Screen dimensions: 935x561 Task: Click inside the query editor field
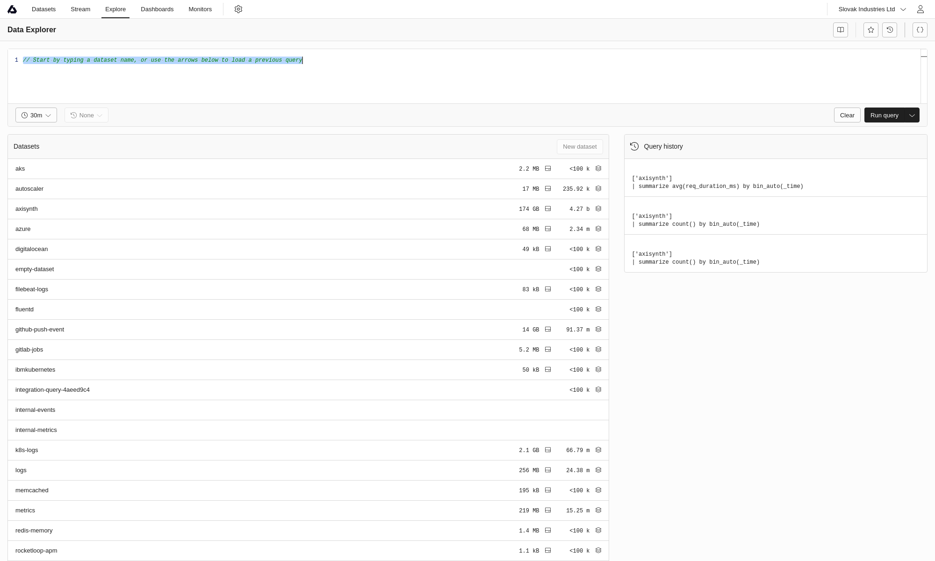point(467,79)
